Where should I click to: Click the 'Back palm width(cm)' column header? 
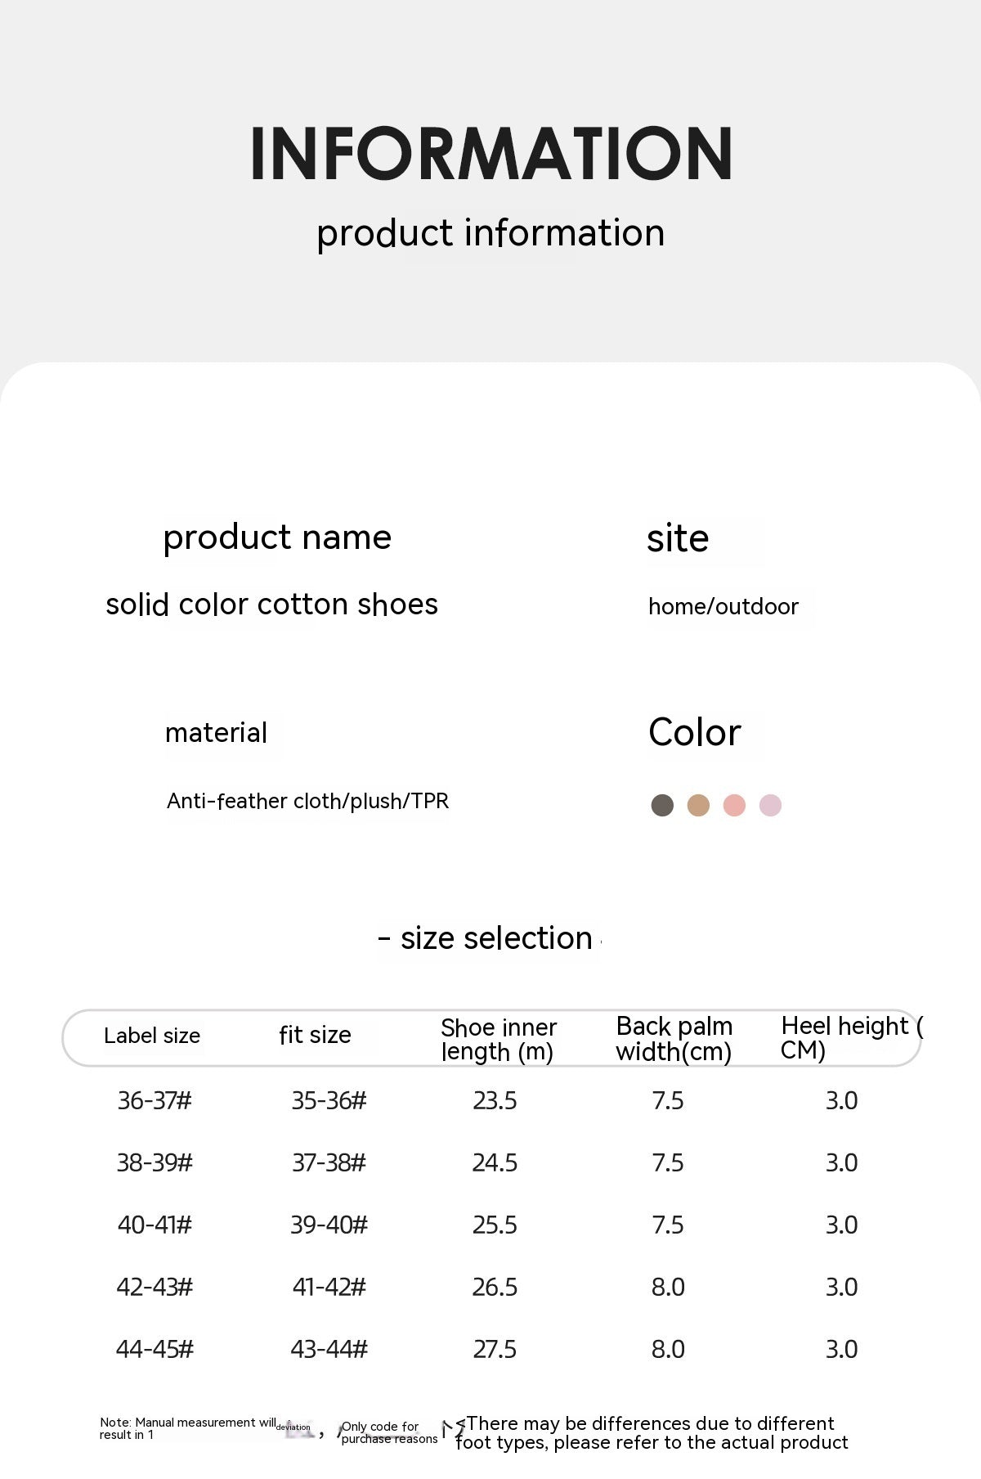tap(674, 1039)
